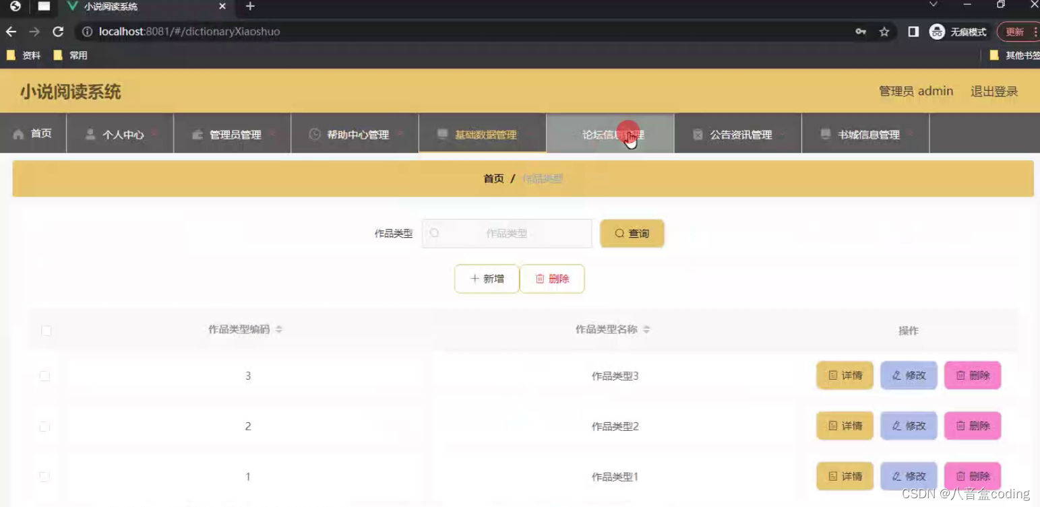
Task: Reload the current page
Action: click(x=58, y=32)
